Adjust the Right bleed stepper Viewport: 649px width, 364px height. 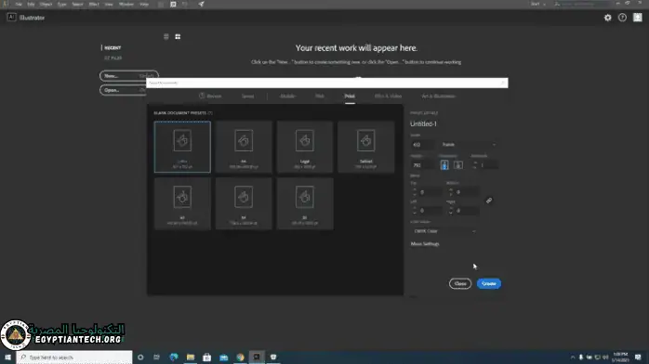450,210
